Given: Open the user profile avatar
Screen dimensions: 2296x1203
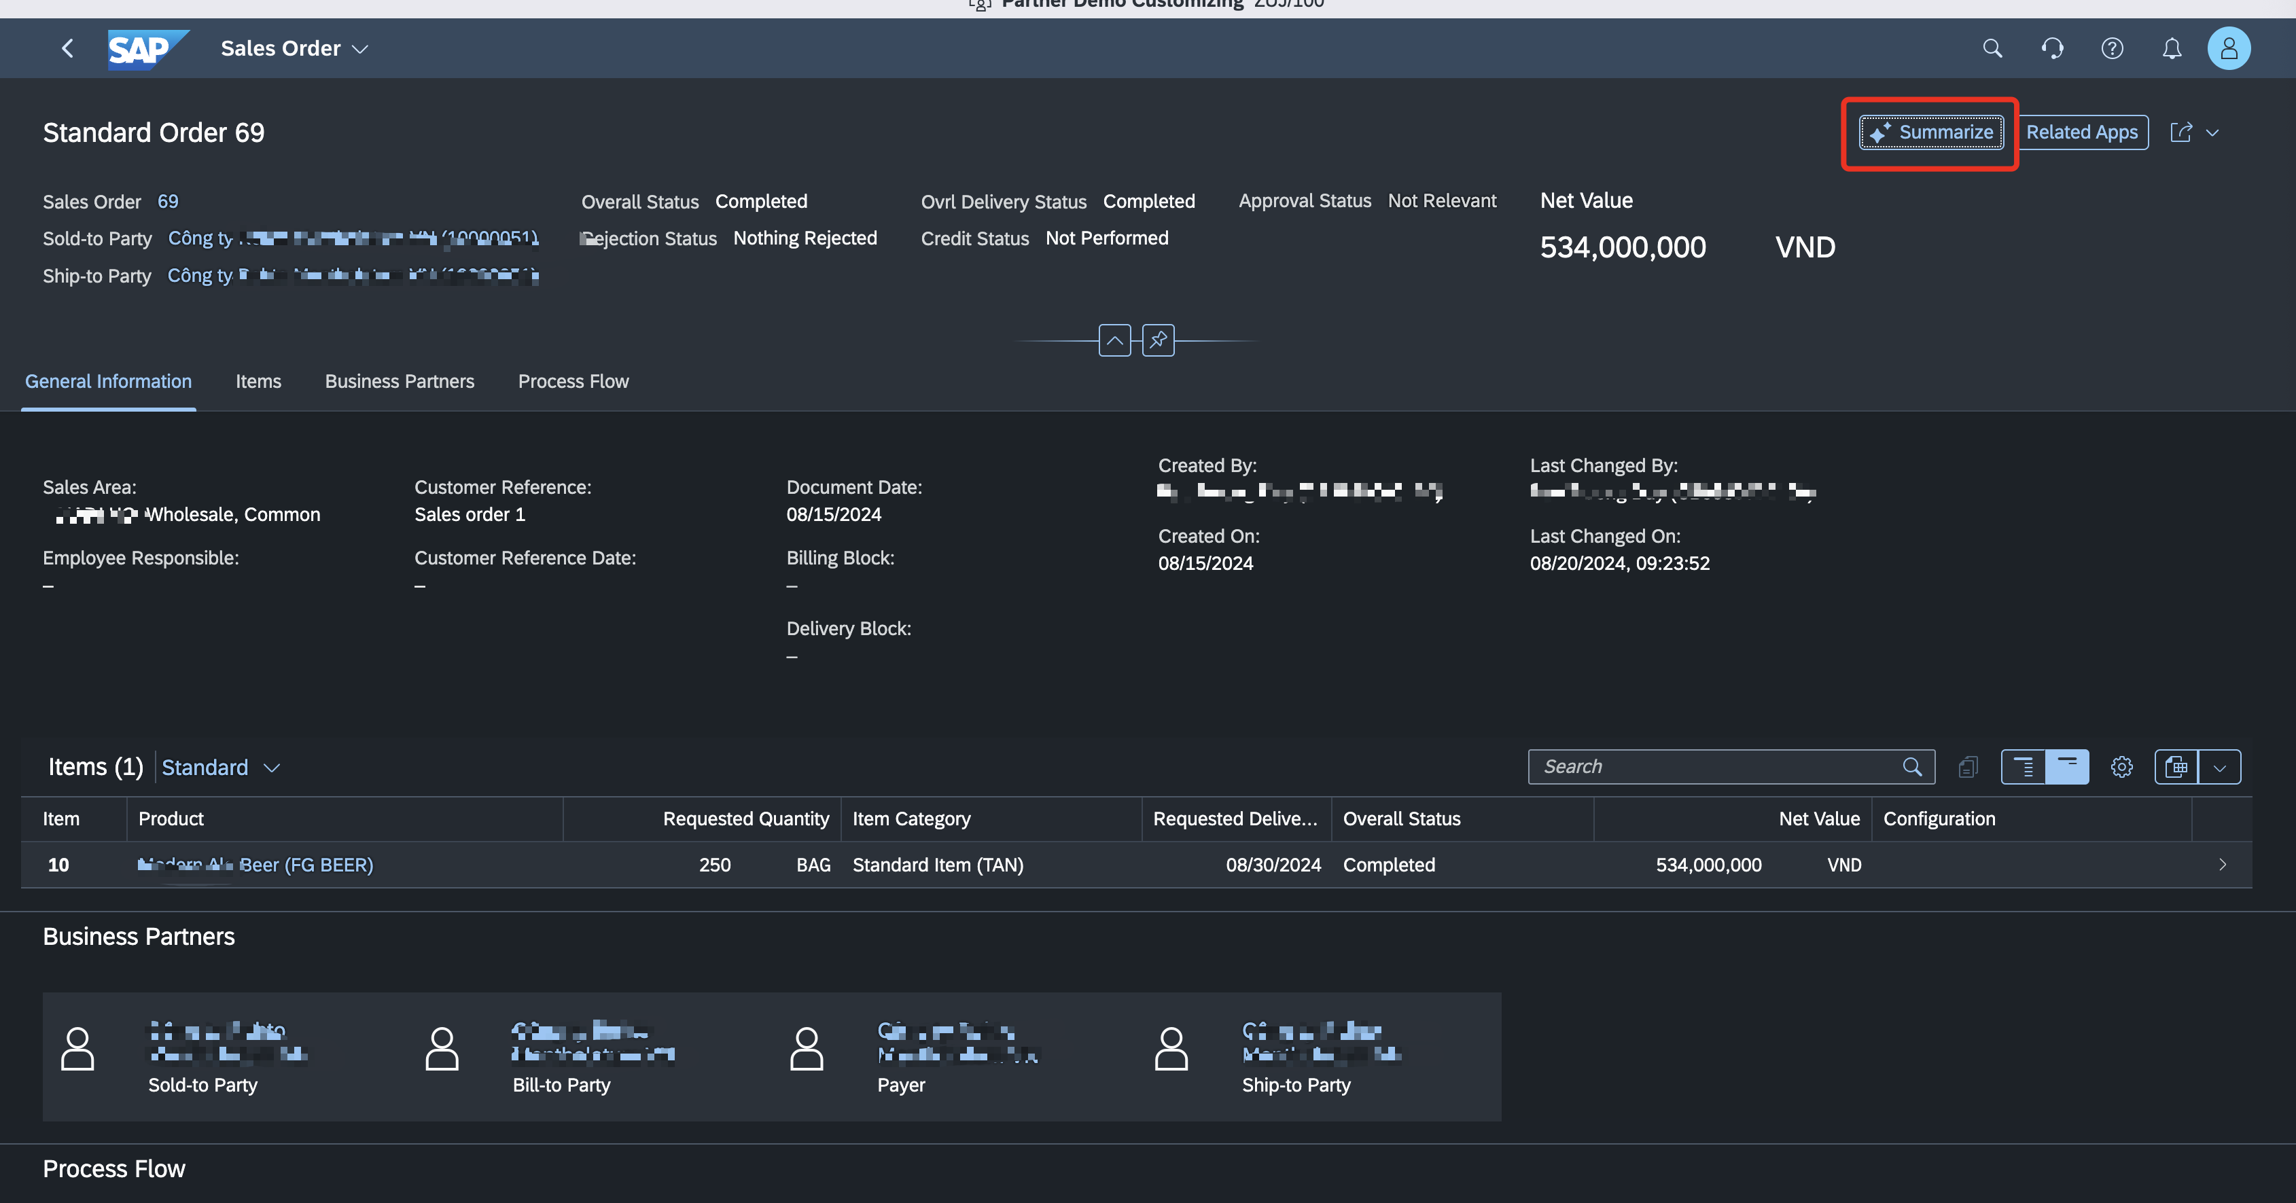Looking at the screenshot, I should [2228, 48].
